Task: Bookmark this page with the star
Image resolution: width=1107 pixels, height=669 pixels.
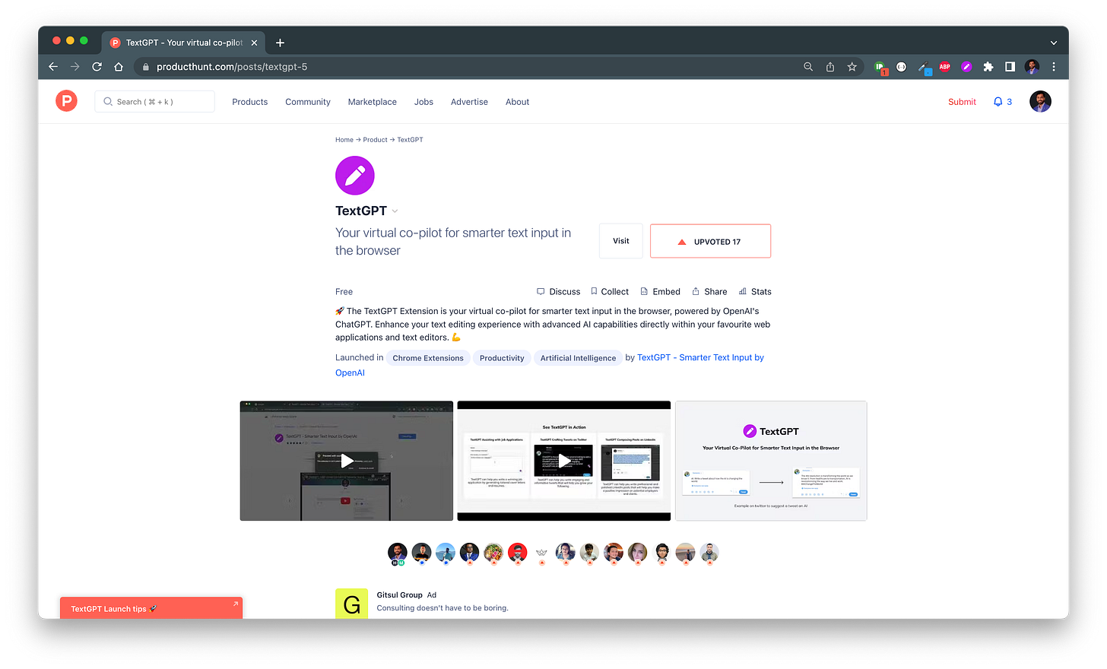Action: [852, 67]
